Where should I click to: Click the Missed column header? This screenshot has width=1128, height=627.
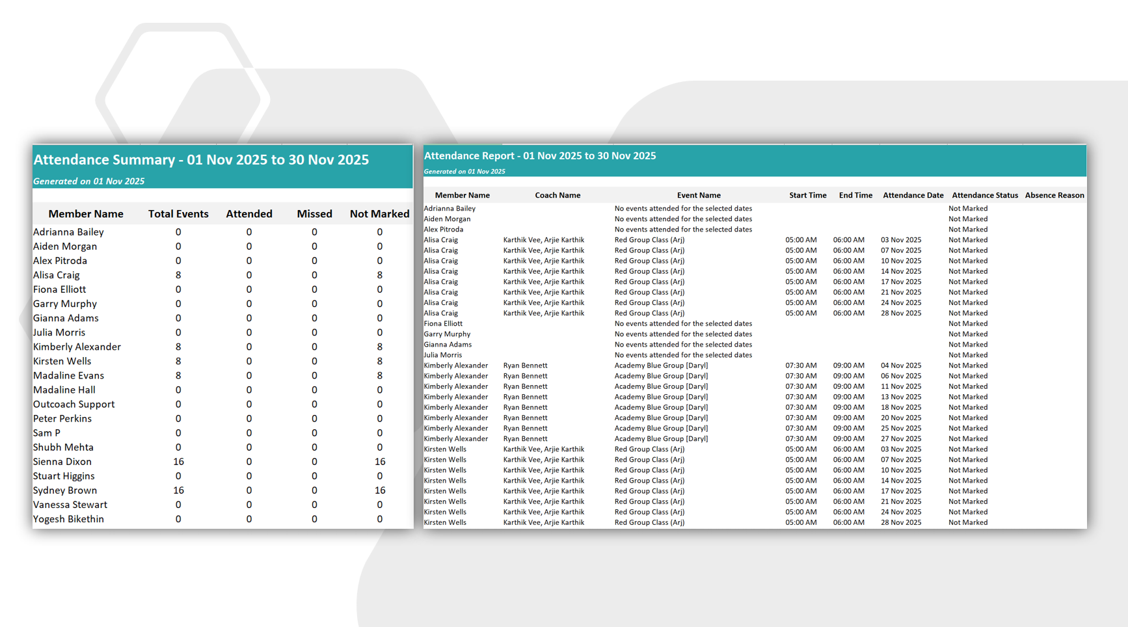coord(314,214)
